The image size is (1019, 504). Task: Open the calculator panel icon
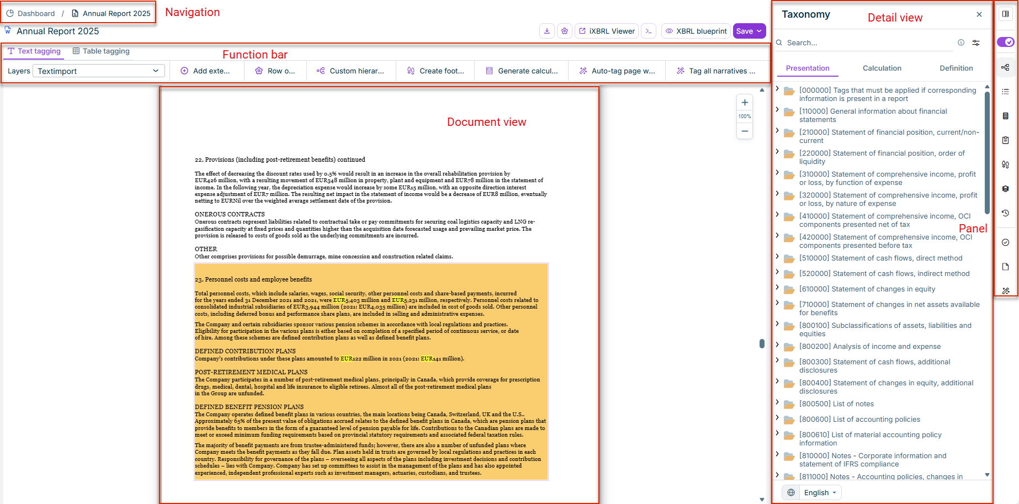point(1006,116)
